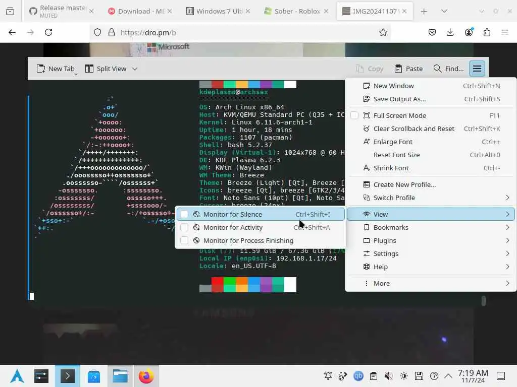Open Arch application launcher in taskbar
Screen dimensions: 517x387
[17, 376]
